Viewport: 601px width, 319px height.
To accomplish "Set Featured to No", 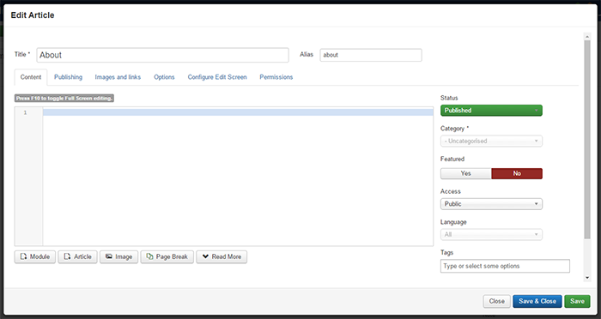I will point(517,173).
